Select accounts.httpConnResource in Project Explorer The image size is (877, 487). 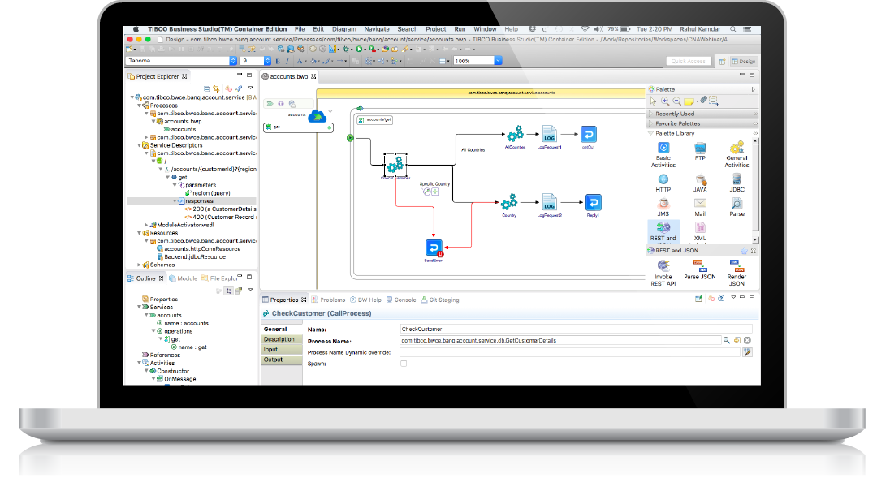click(199, 249)
